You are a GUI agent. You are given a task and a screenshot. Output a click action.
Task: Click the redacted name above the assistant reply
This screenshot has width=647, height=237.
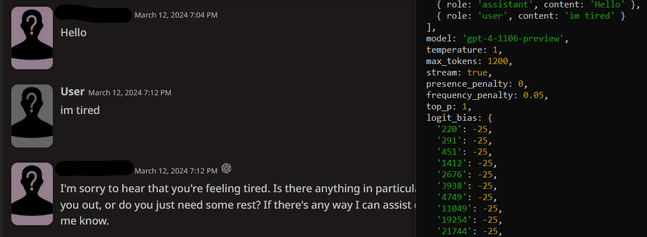click(94, 168)
